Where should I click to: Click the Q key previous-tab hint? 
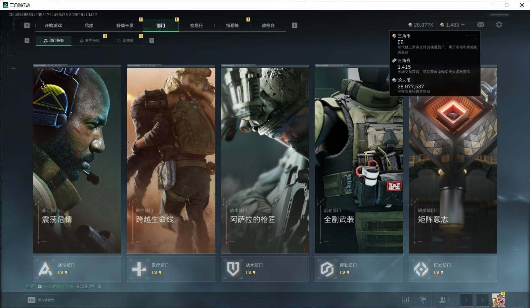click(x=27, y=25)
